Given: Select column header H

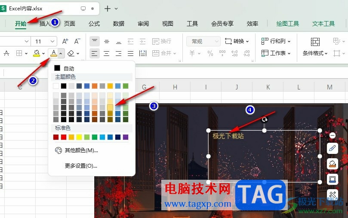Looking at the screenshot, I should pos(175,87).
